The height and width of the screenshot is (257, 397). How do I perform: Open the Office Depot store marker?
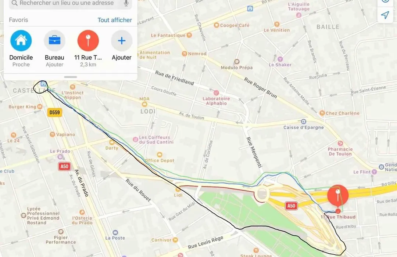(x=159, y=155)
